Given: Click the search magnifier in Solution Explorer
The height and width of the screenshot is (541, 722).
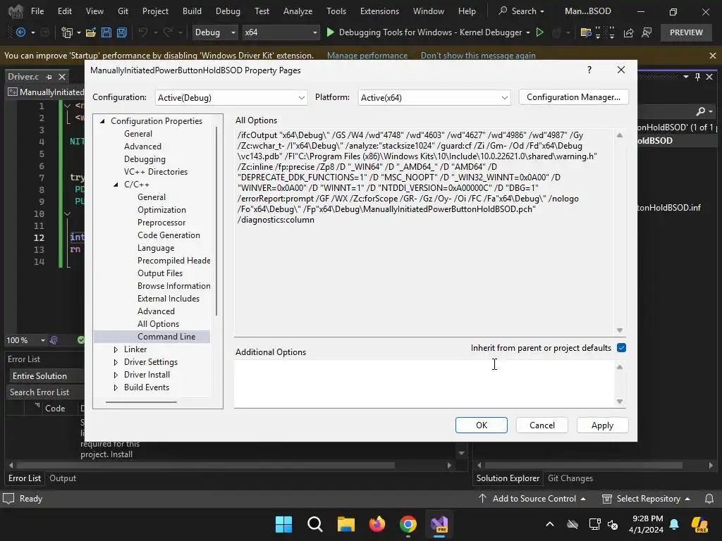Looking at the screenshot, I should tap(700, 111).
